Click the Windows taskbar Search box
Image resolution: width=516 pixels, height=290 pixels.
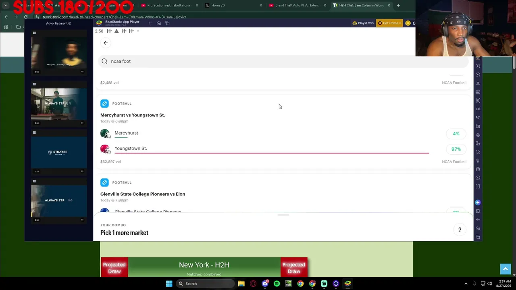click(206, 284)
